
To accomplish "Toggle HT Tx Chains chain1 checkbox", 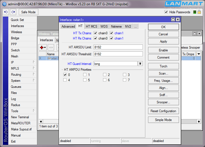I will pos(111,33).
